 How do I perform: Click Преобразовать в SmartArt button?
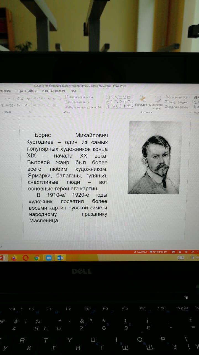click(83, 107)
